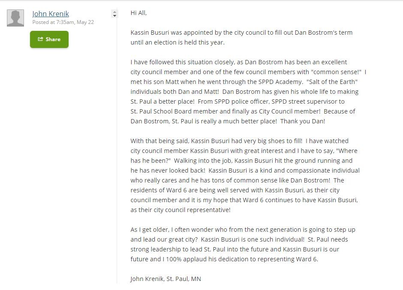Viewport: 403px width, 290px height.
Task: Click the line 'as their city council representative!'
Action: (180, 210)
